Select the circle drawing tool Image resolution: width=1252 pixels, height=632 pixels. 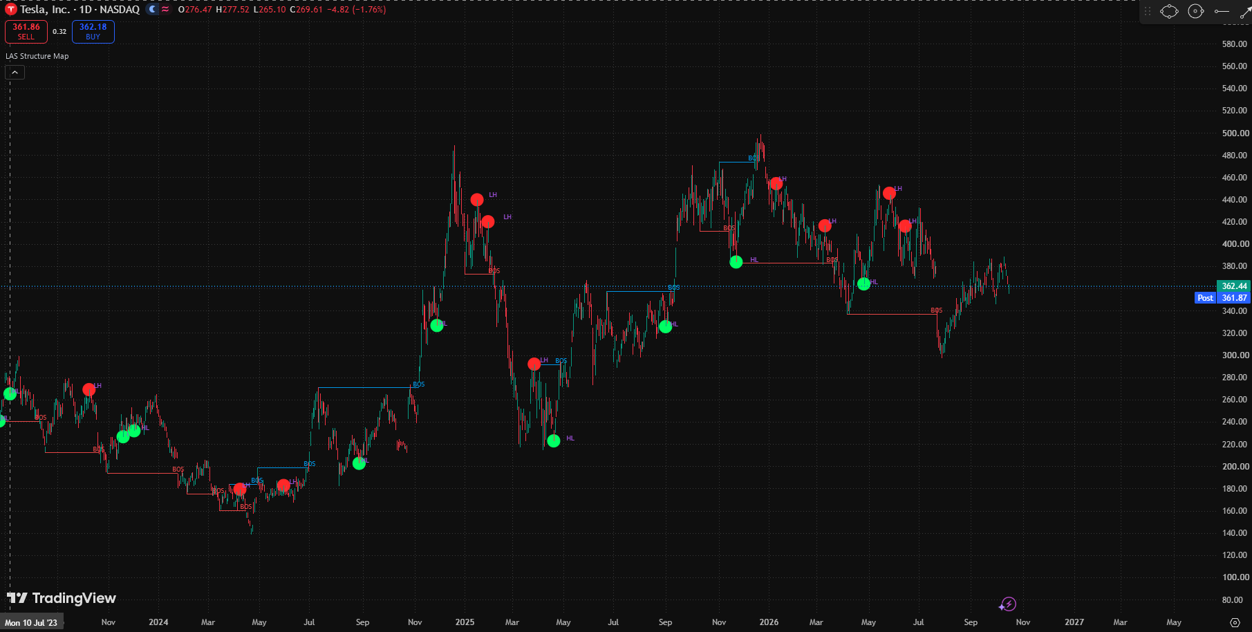pyautogui.click(x=1196, y=11)
